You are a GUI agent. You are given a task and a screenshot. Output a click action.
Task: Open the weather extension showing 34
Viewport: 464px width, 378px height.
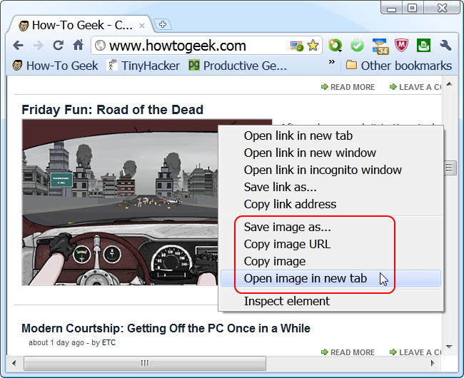[x=380, y=46]
